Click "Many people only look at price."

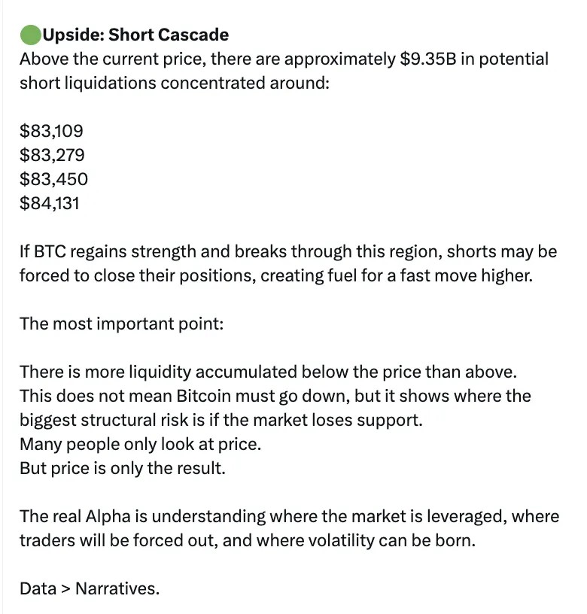140,445
